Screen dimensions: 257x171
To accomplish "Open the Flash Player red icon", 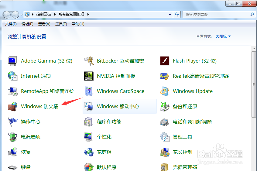I will (165, 61).
